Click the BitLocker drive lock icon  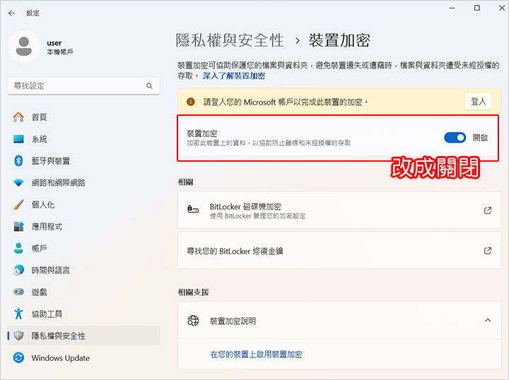(193, 209)
